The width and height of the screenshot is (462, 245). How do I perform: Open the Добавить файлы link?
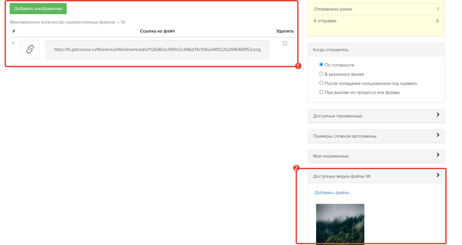tap(332, 193)
